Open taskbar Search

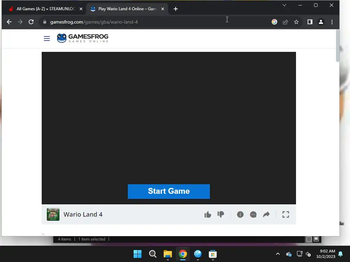pos(153,254)
